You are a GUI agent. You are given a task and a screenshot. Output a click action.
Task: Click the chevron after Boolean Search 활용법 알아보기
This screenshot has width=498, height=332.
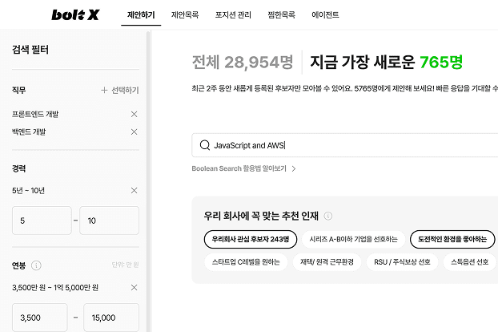294,169
